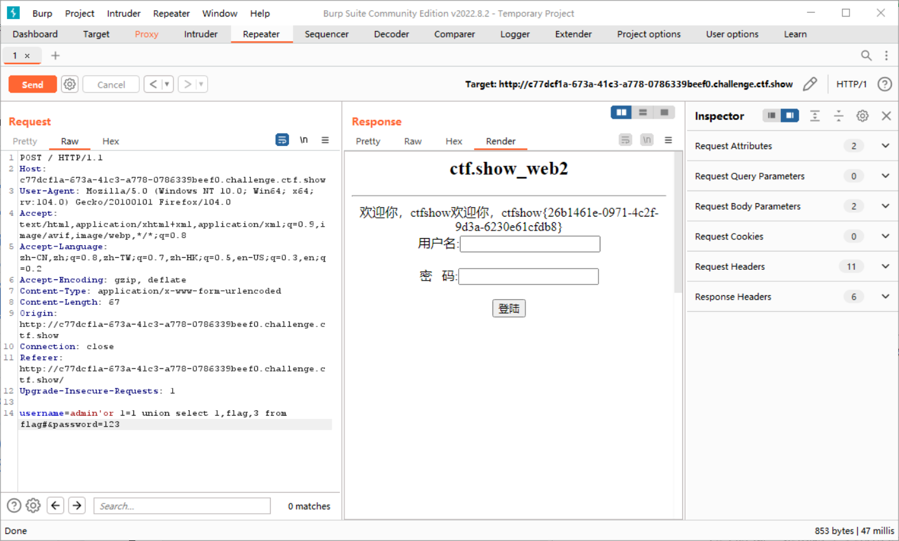
Task: Click the Cancel button
Action: click(111, 84)
